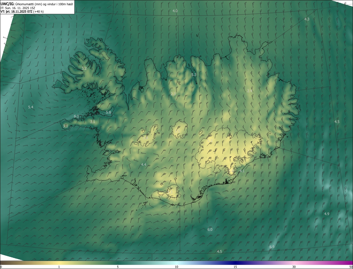The width and height of the screenshot is (353, 269).
Task: Click the 6.1 value label
Action: [x=76, y=116]
